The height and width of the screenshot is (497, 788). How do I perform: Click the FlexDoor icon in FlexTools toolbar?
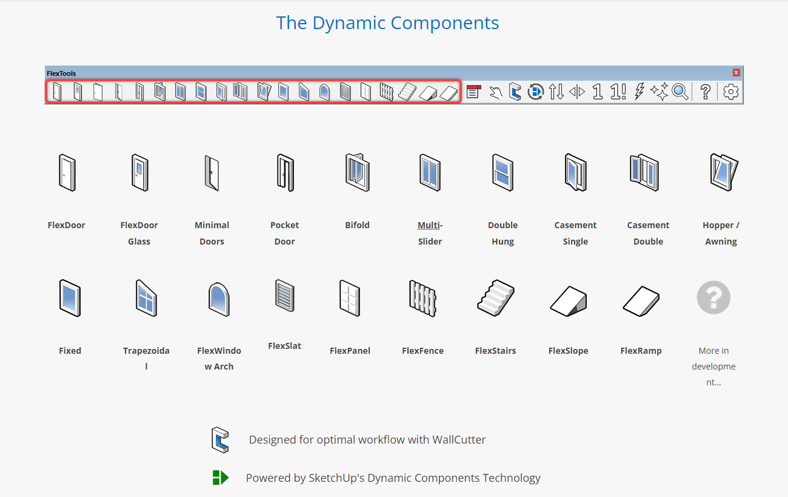tap(57, 92)
